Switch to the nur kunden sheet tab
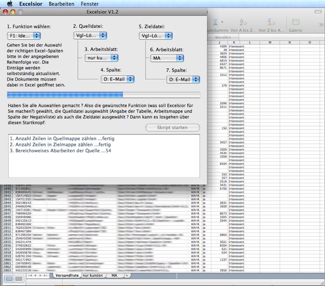 [x=92, y=275]
